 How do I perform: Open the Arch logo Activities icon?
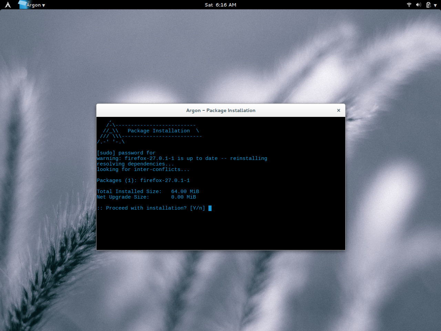click(8, 5)
